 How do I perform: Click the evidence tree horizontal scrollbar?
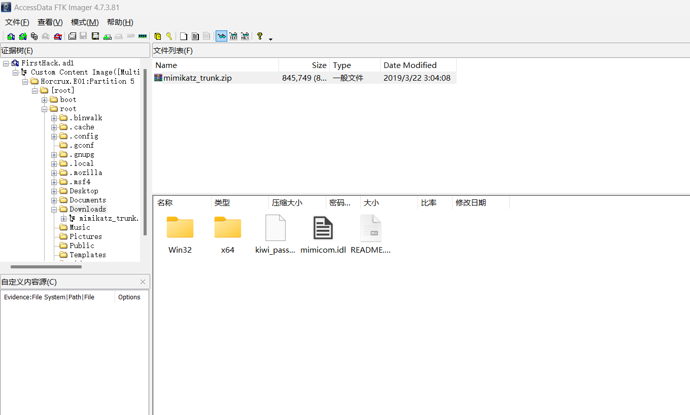[x=46, y=267]
